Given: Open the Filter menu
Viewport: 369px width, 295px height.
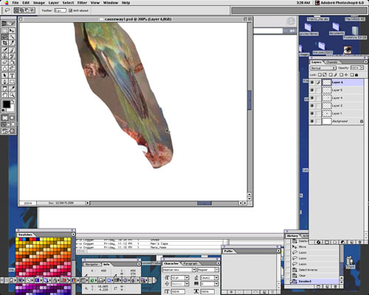Looking at the screenshot, I should (x=82, y=3).
